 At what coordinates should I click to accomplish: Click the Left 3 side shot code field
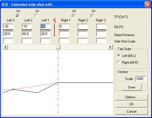point(8,41)
